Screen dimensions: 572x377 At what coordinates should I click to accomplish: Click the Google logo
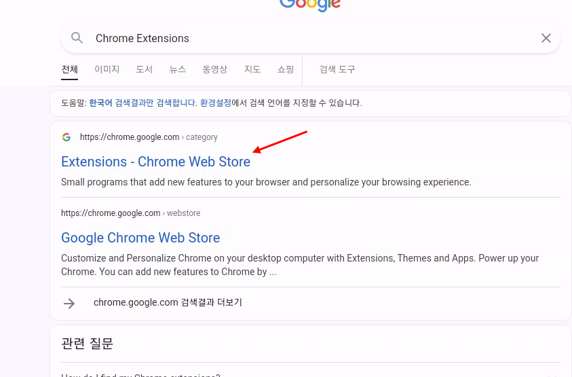click(x=310, y=5)
